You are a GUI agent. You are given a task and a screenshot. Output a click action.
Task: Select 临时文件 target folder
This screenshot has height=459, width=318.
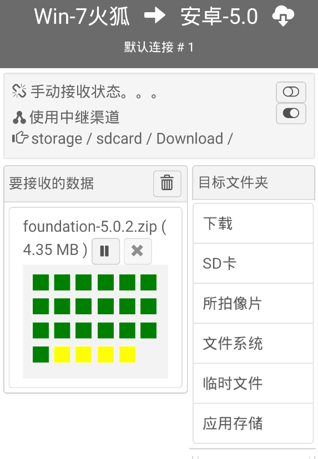253,384
